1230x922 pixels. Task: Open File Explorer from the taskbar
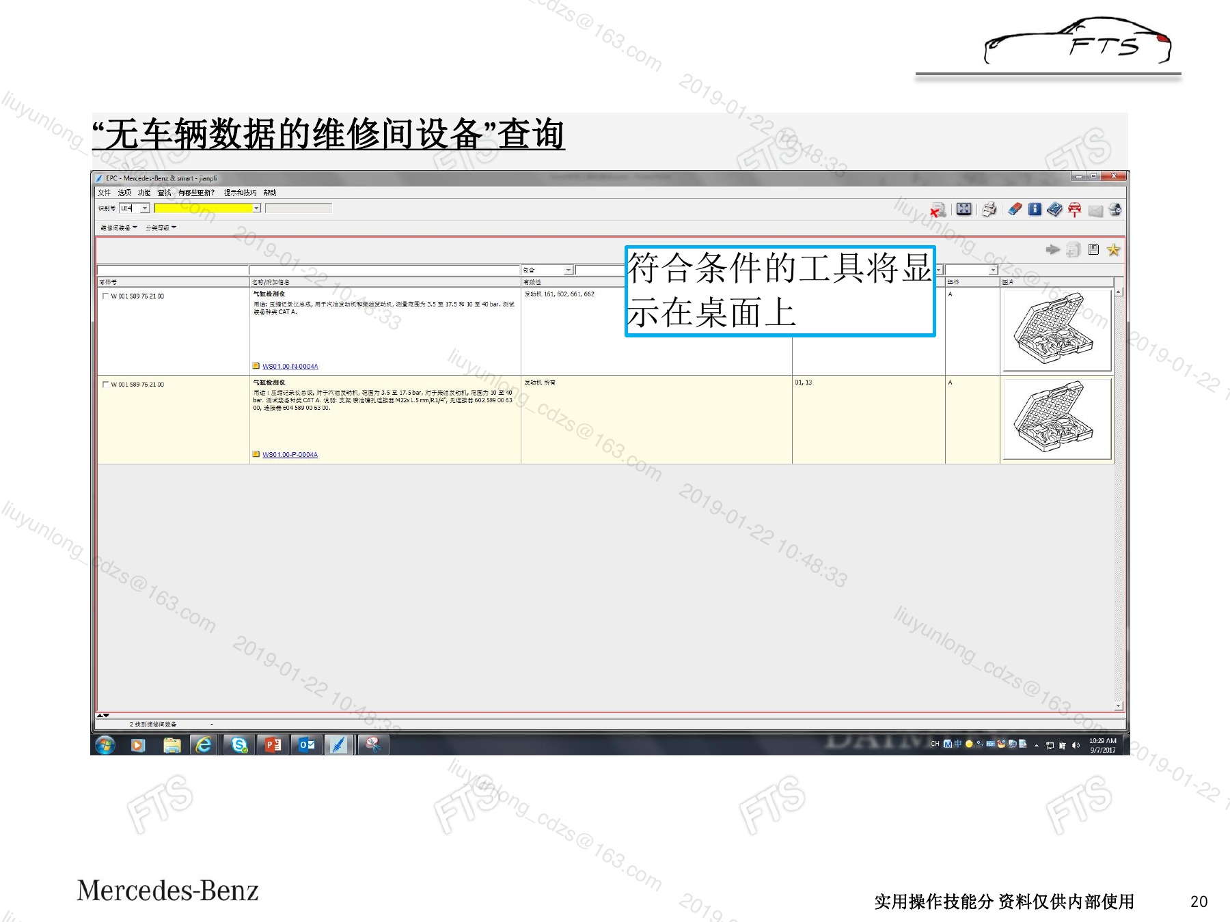pyautogui.click(x=172, y=745)
